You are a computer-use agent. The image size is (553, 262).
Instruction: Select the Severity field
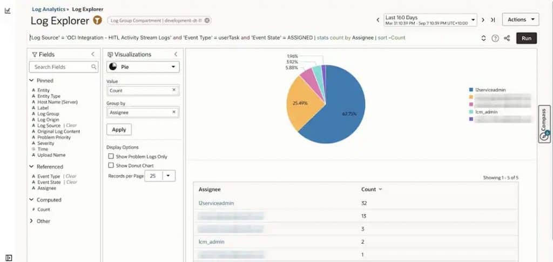tap(45, 143)
